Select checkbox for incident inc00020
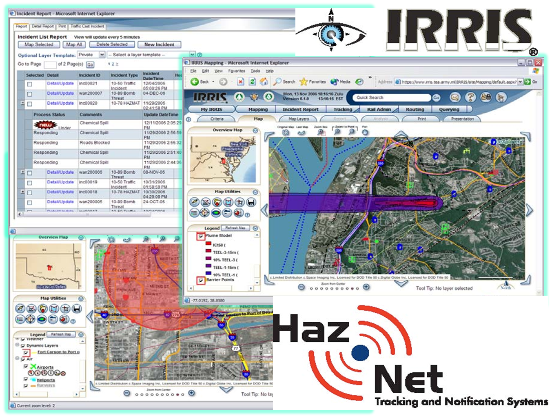Screen dimensions: 552x418 29,104
